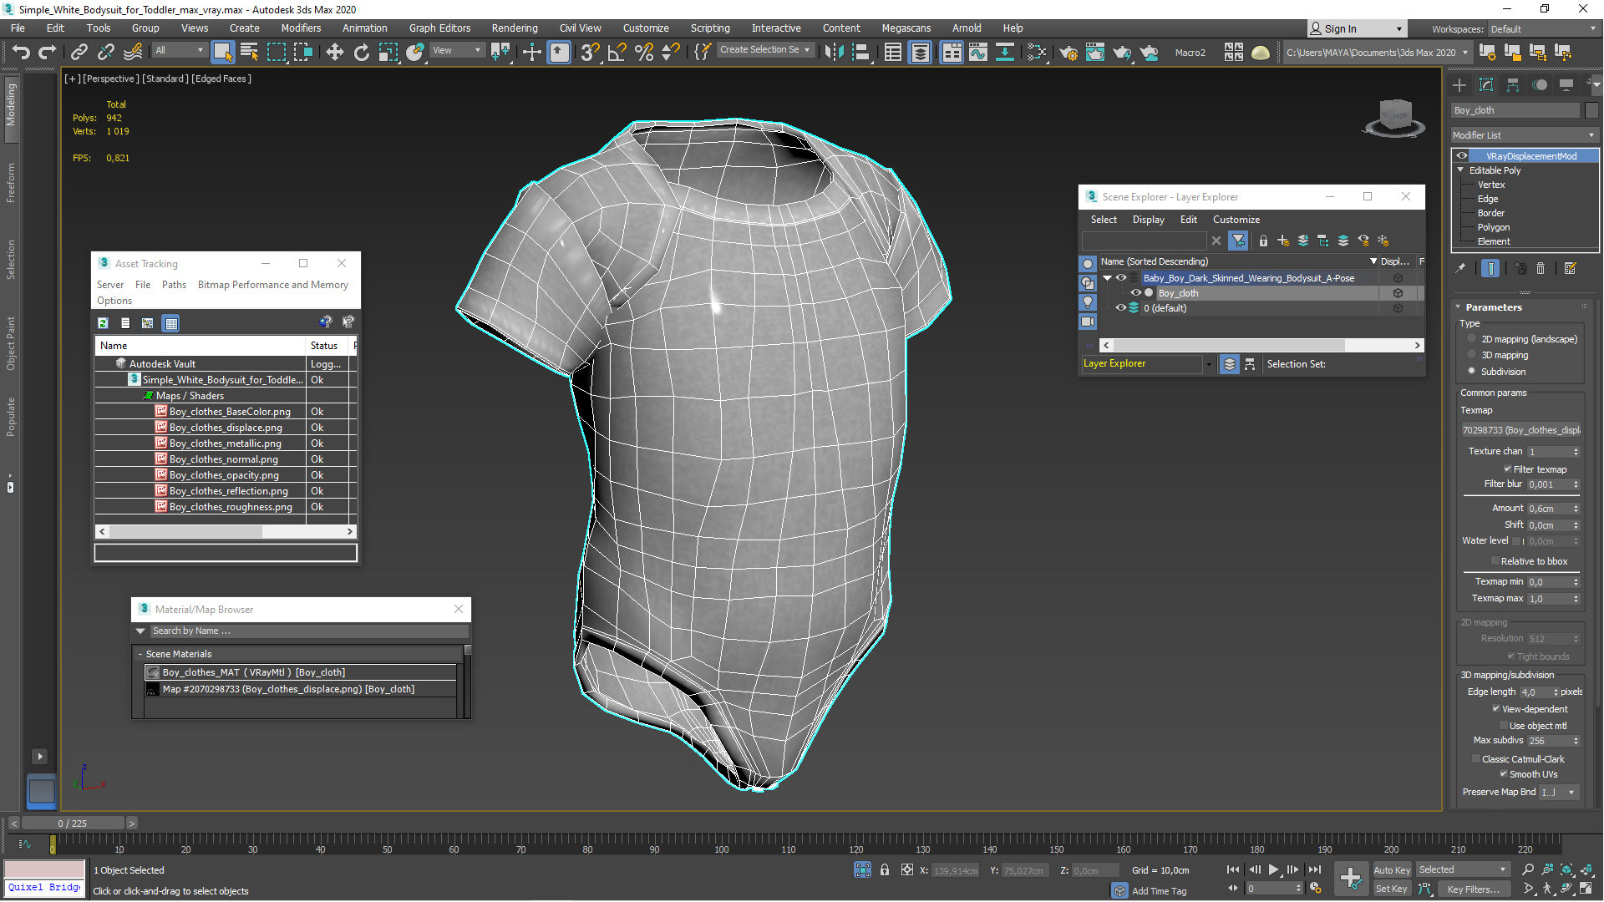Open the Modifier List dropdown

pos(1524,135)
